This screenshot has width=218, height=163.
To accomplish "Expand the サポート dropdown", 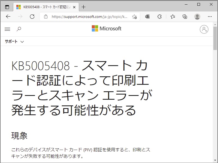I will (14, 42).
